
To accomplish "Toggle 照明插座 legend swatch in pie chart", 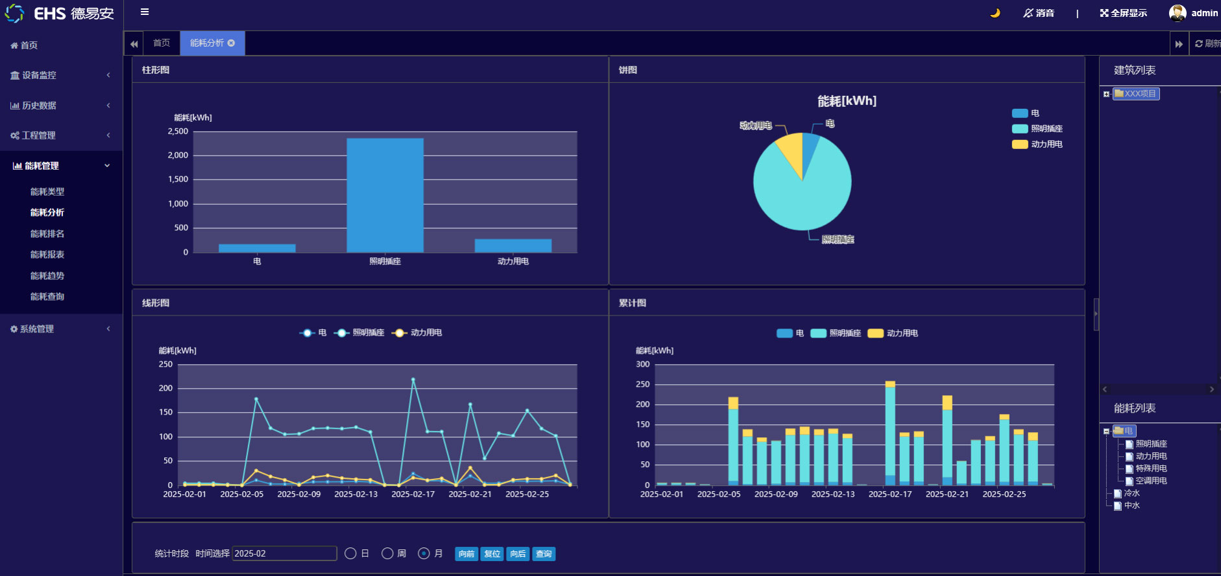I will 1019,129.
